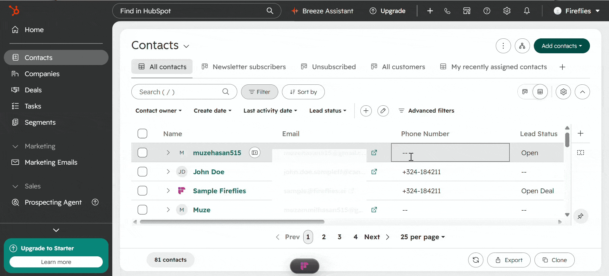Screen dimensions: 609x276
Task: Open muzehasan515 preview icon
Action: (255, 153)
